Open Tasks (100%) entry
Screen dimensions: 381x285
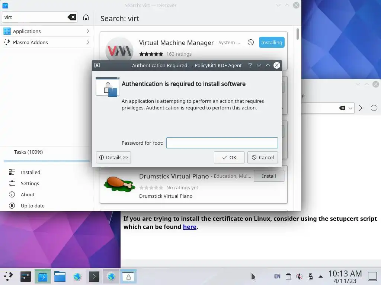(28, 152)
